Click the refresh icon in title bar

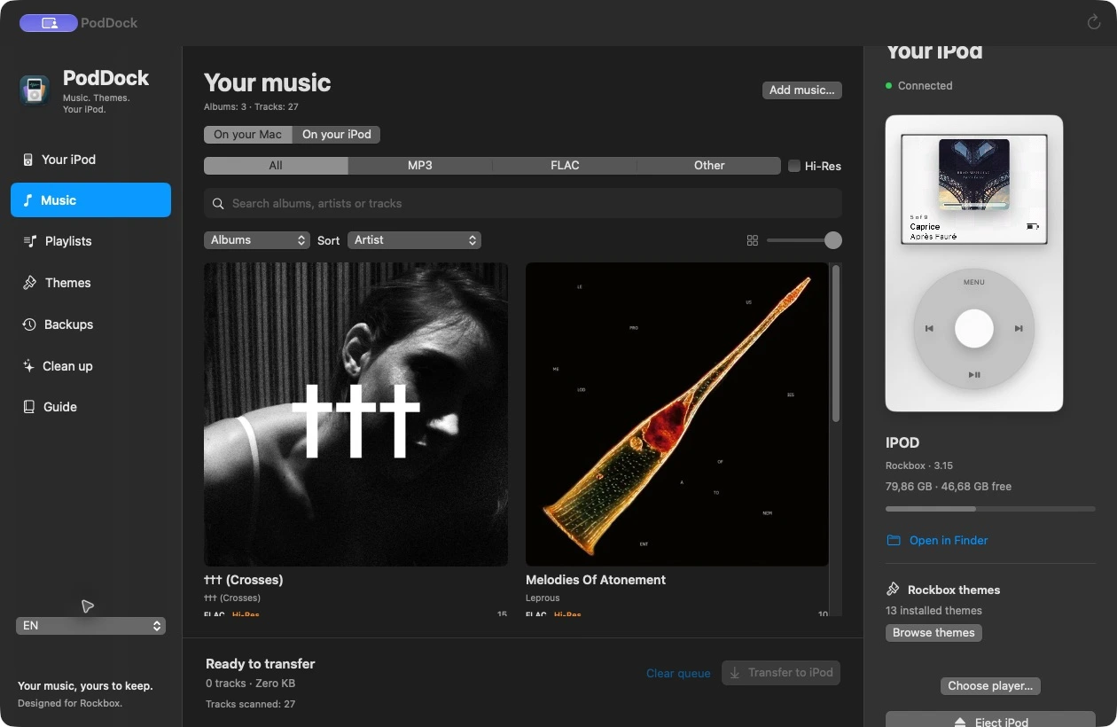coord(1094,22)
